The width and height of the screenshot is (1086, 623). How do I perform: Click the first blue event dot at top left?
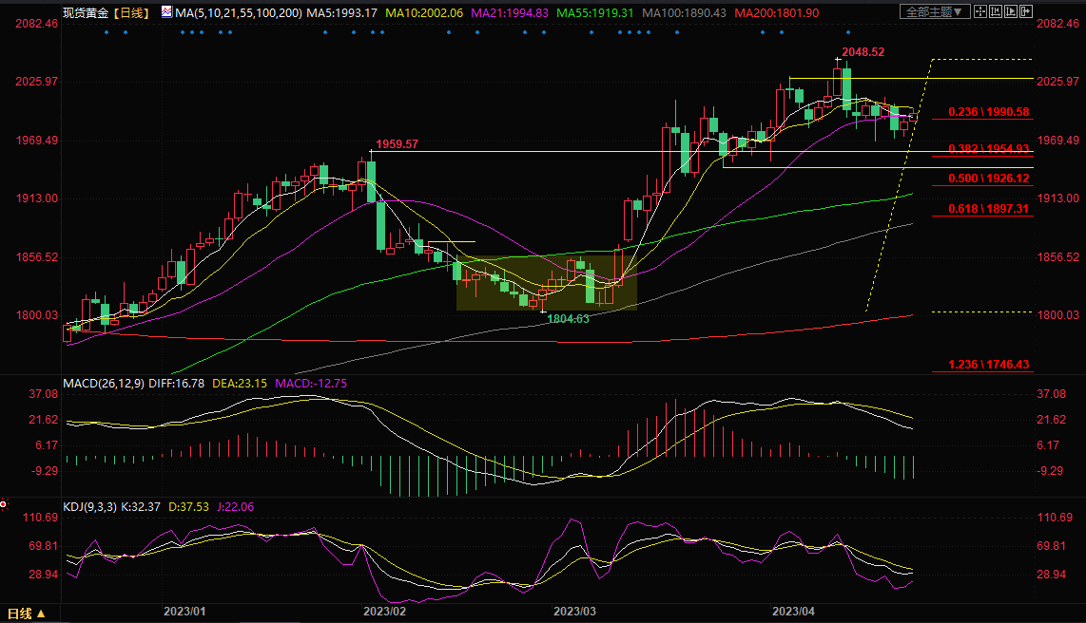click(107, 33)
